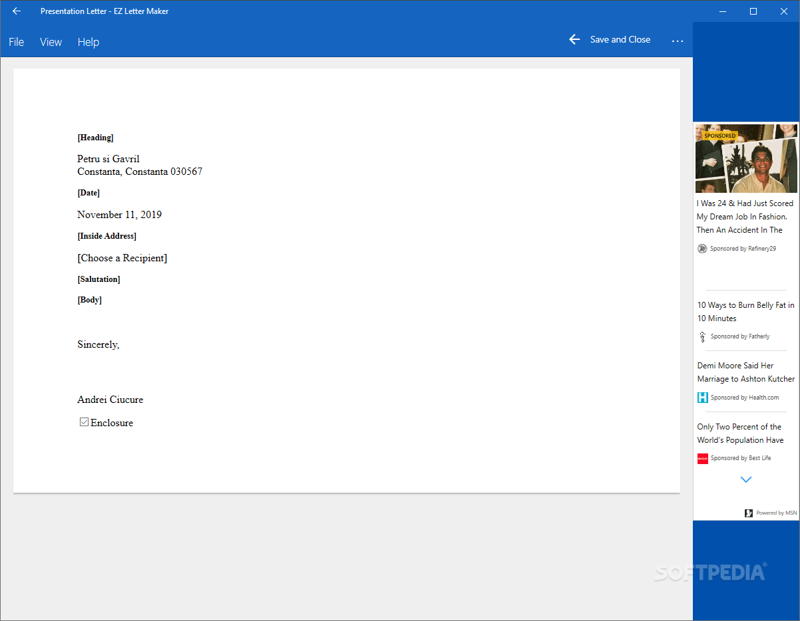Open the more options ellipsis menu
The image size is (800, 621).
point(678,41)
